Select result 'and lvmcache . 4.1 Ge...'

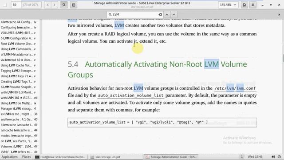(x=19, y=120)
